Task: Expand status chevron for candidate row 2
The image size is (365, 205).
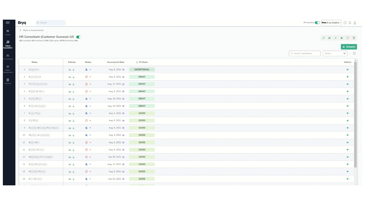Action: point(90,77)
